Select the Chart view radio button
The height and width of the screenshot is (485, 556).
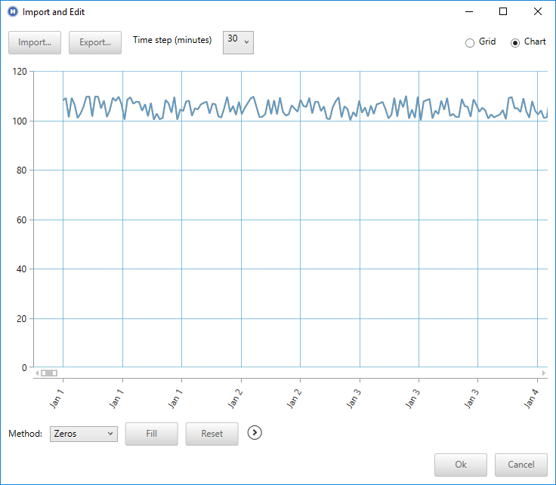[515, 42]
